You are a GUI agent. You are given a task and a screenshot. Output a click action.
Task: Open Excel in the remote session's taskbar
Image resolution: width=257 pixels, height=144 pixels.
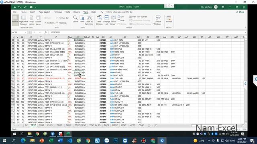(68, 134)
